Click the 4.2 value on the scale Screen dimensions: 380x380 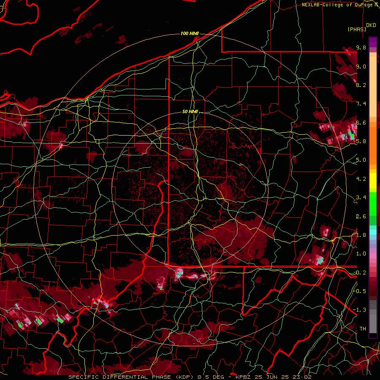coord(361,179)
